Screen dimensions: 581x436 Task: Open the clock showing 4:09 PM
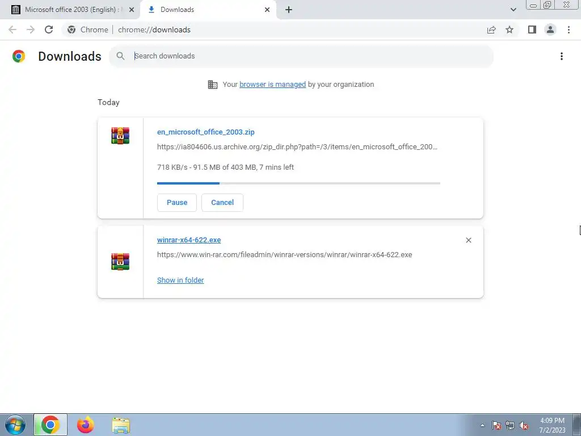pos(552,425)
